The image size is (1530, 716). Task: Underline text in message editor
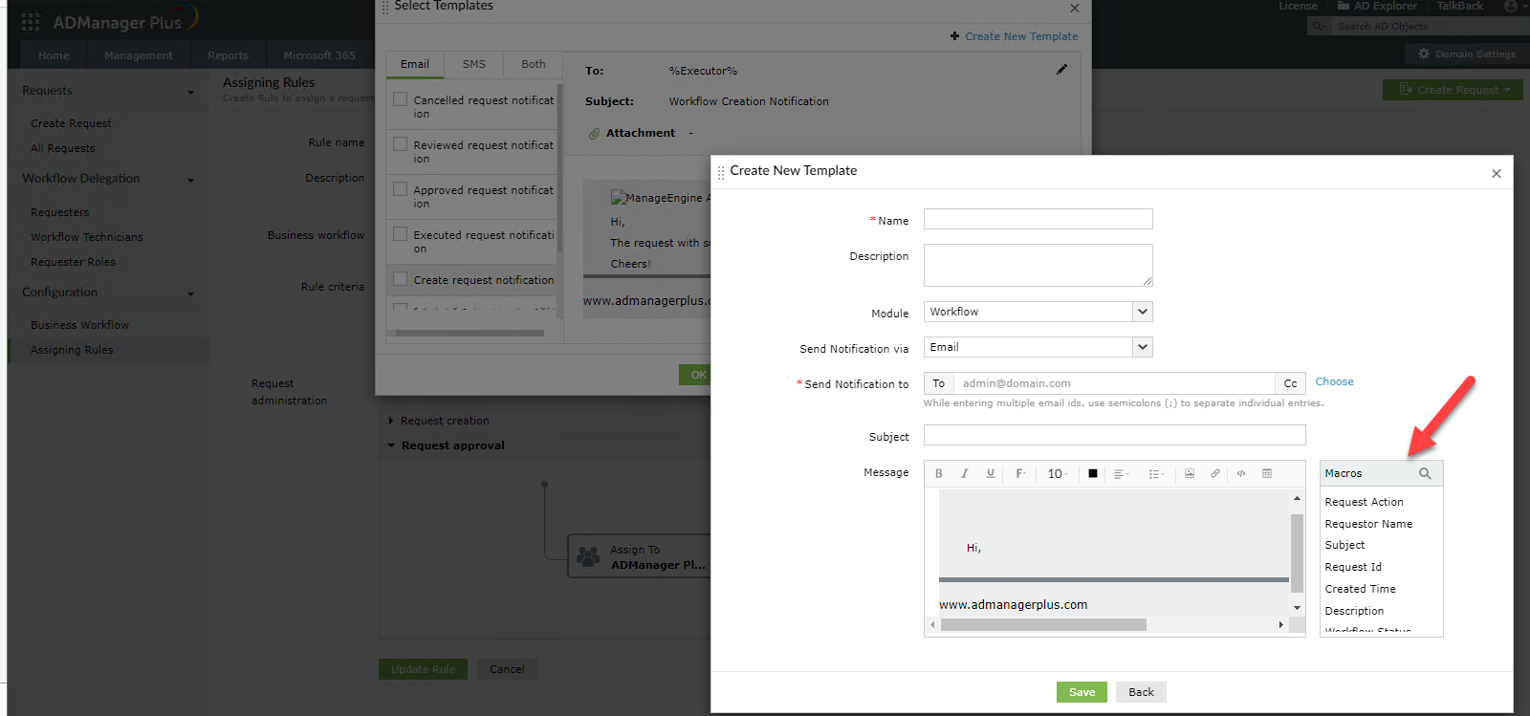(x=991, y=473)
